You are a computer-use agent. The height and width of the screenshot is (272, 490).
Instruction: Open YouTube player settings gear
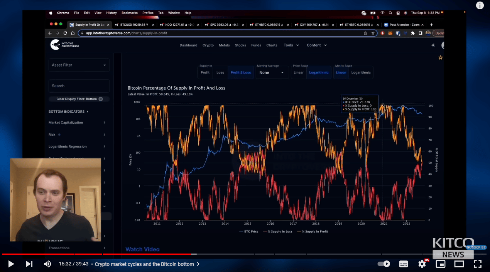(422, 264)
